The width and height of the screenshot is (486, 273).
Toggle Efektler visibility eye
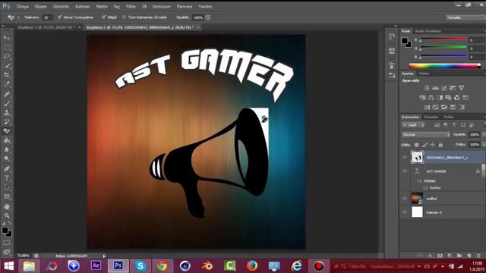click(x=419, y=181)
